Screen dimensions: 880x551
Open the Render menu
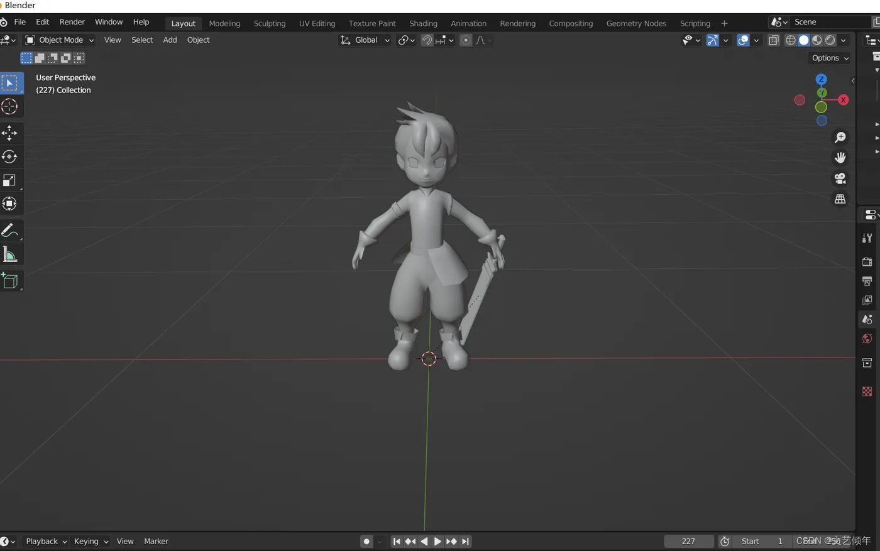coord(72,22)
